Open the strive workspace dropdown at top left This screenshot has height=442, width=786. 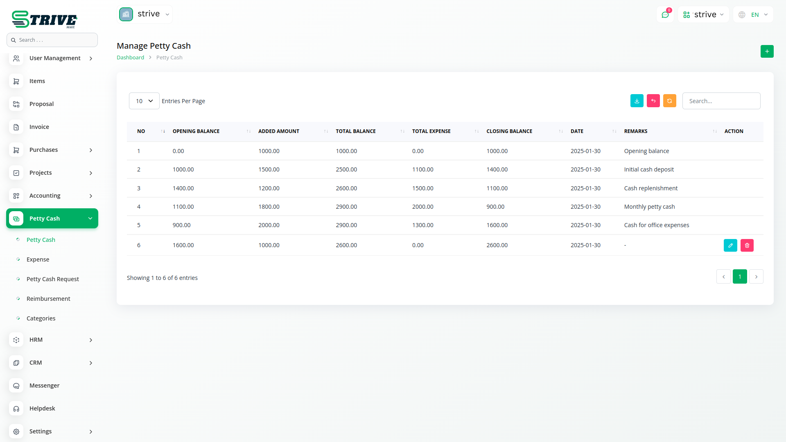point(145,14)
